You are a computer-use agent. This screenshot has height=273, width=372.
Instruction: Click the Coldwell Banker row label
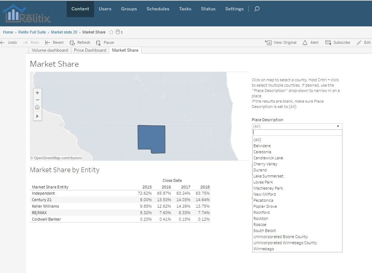pos(46,219)
